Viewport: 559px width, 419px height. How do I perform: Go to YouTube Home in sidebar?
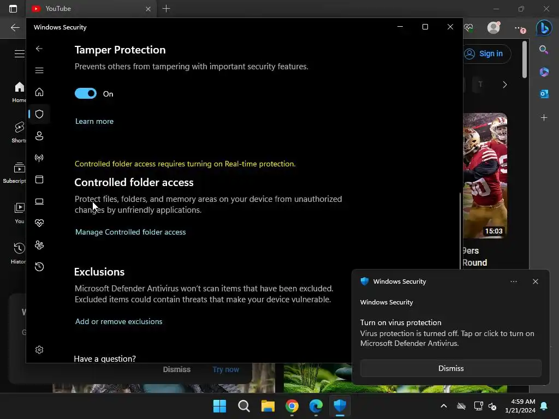tap(19, 92)
